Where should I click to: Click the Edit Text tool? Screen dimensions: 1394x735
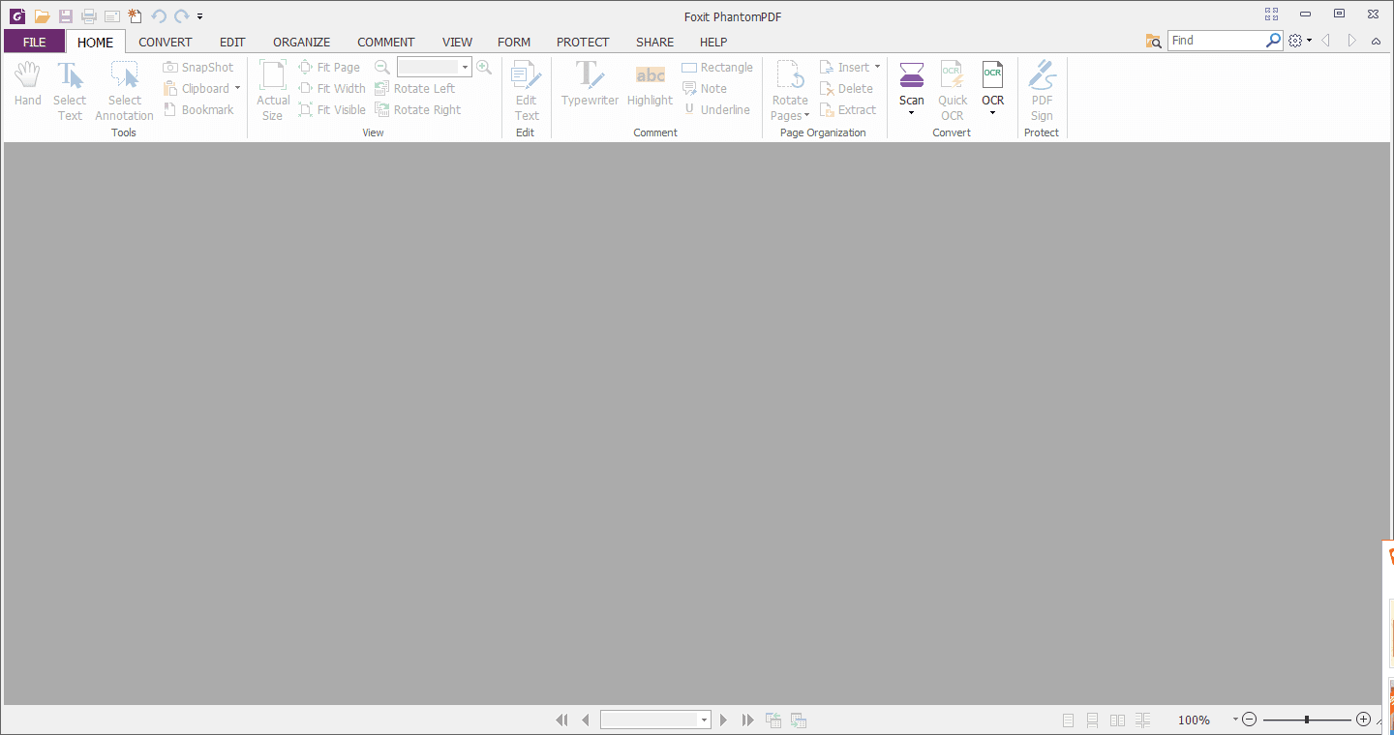click(527, 91)
